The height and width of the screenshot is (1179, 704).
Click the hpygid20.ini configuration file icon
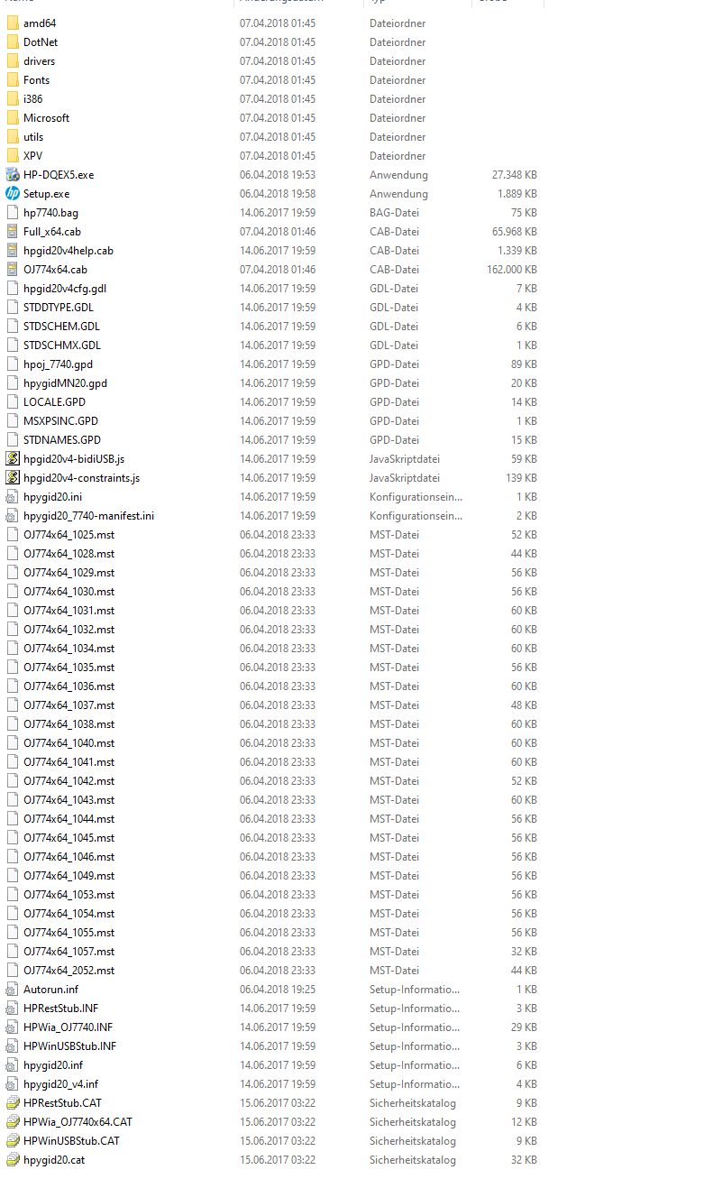click(x=13, y=497)
